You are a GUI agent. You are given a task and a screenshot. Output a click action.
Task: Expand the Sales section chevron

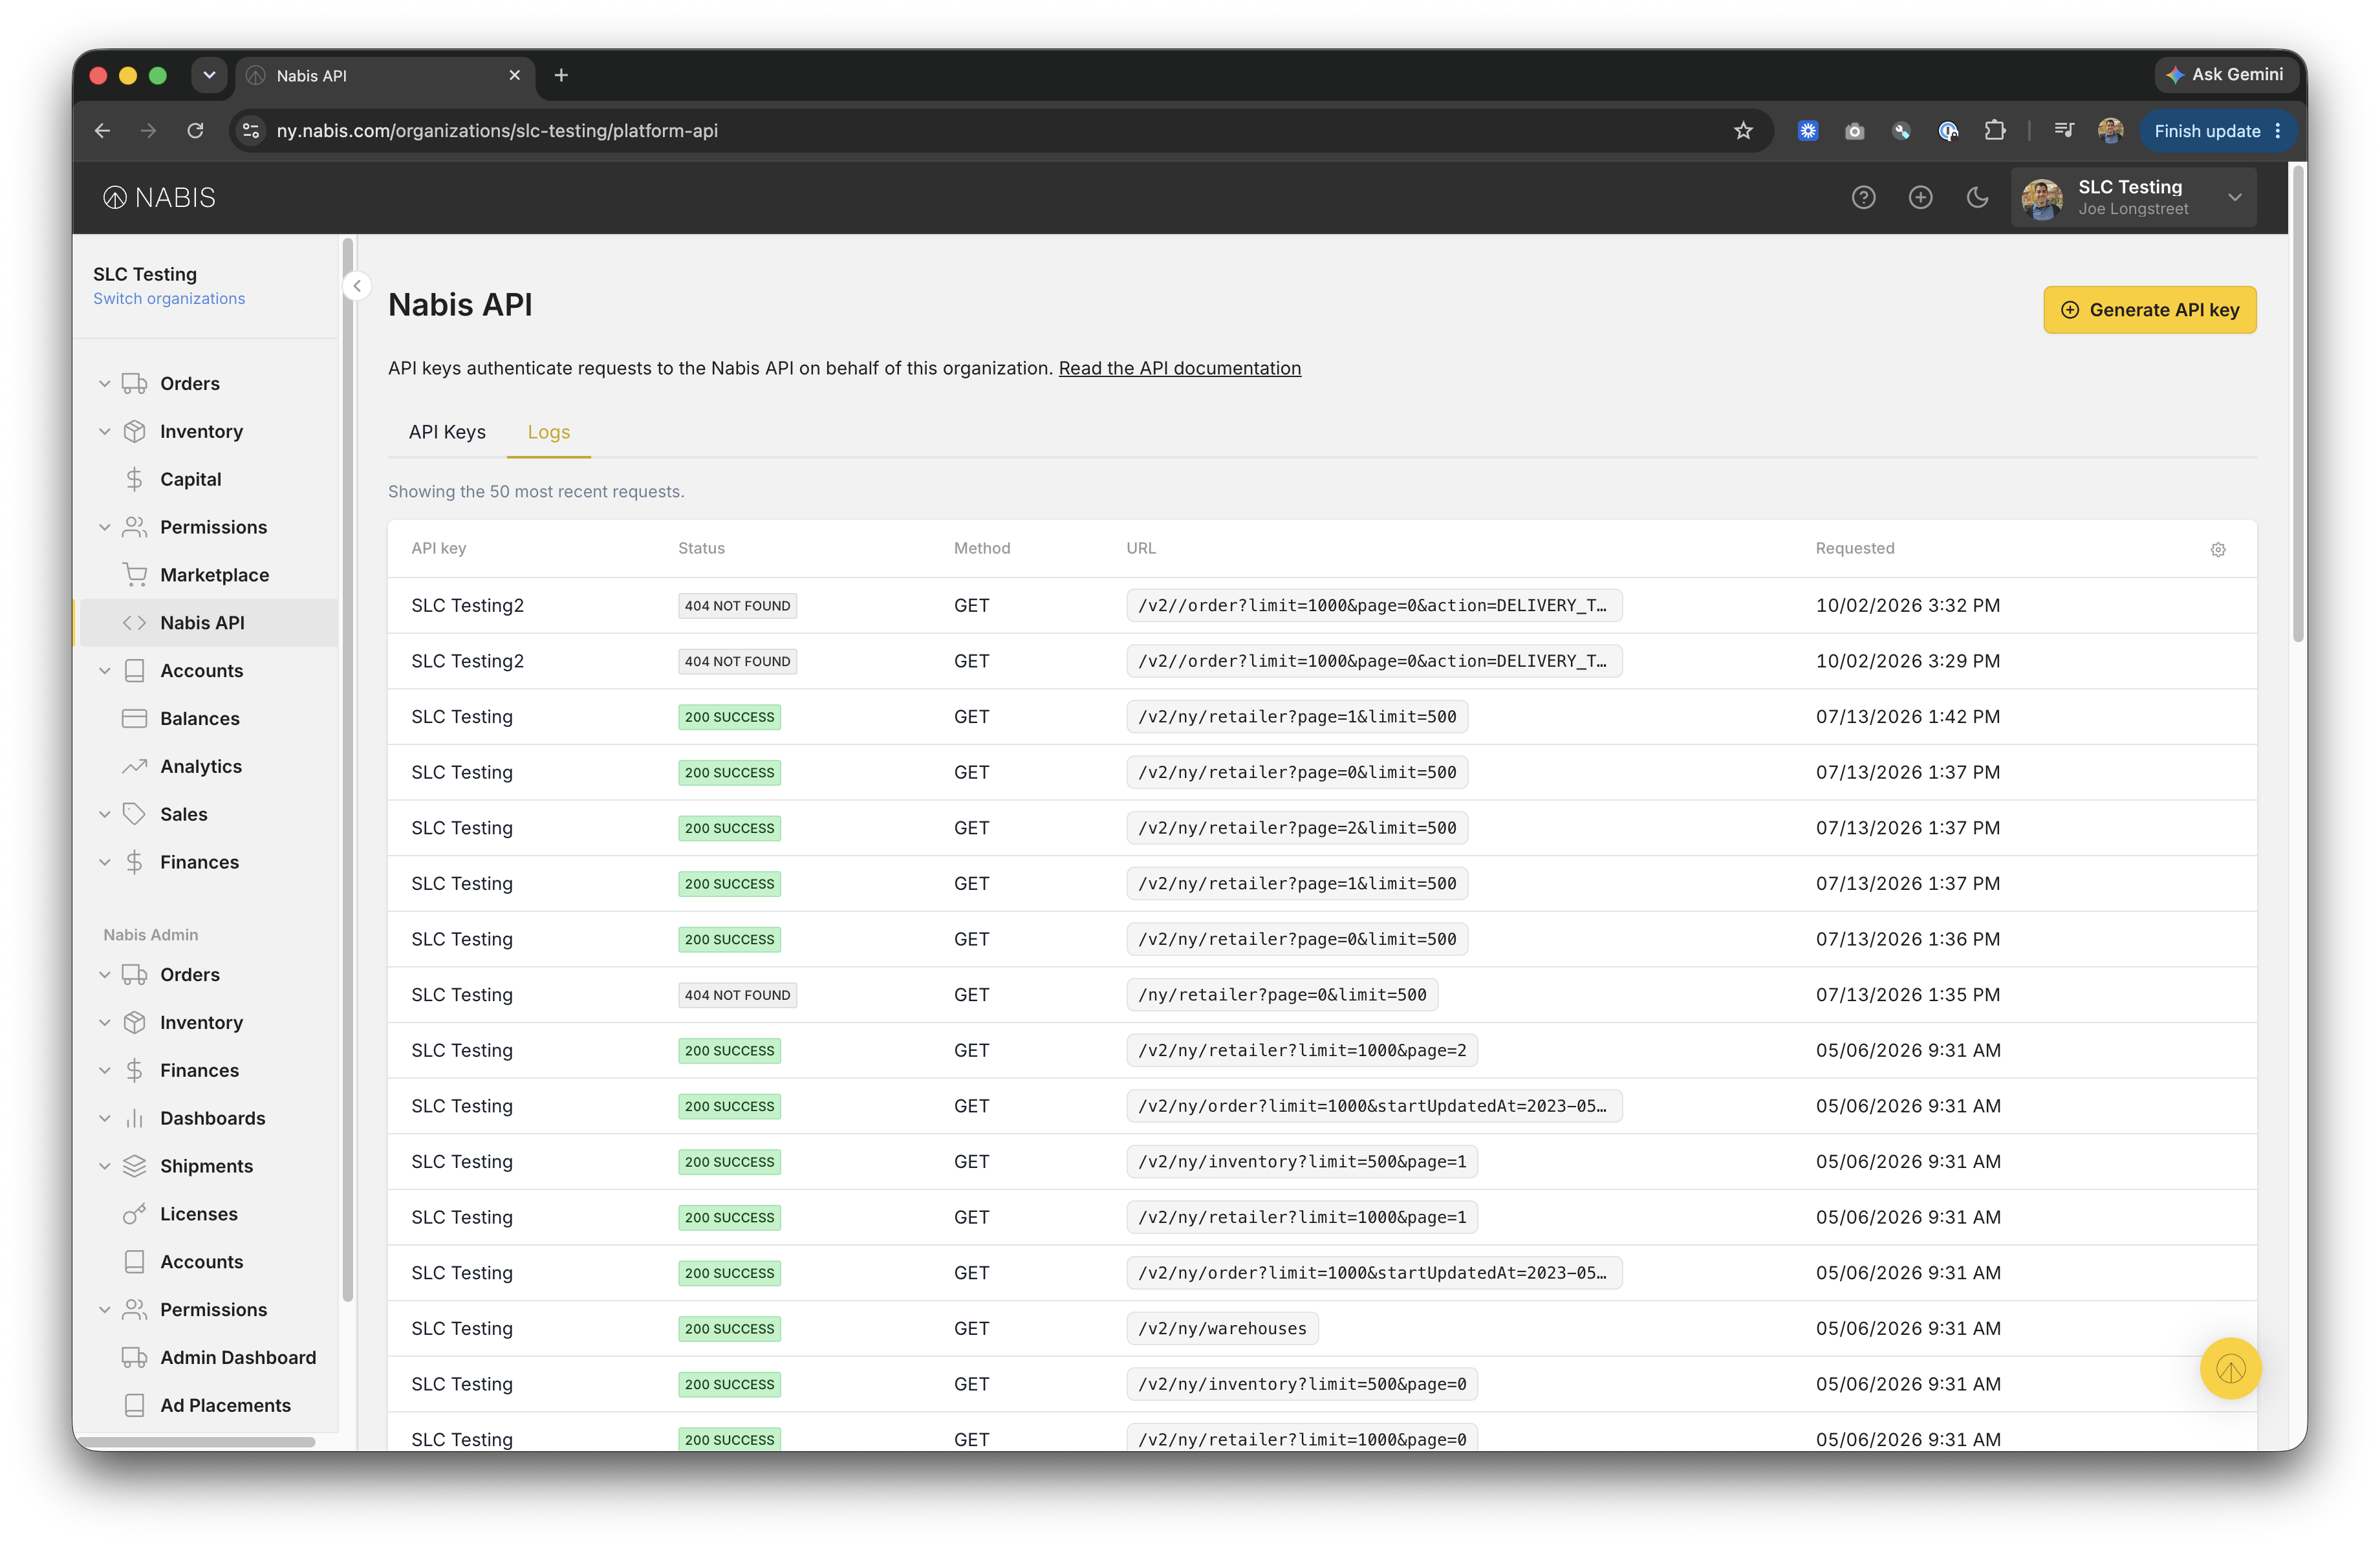pyautogui.click(x=104, y=814)
